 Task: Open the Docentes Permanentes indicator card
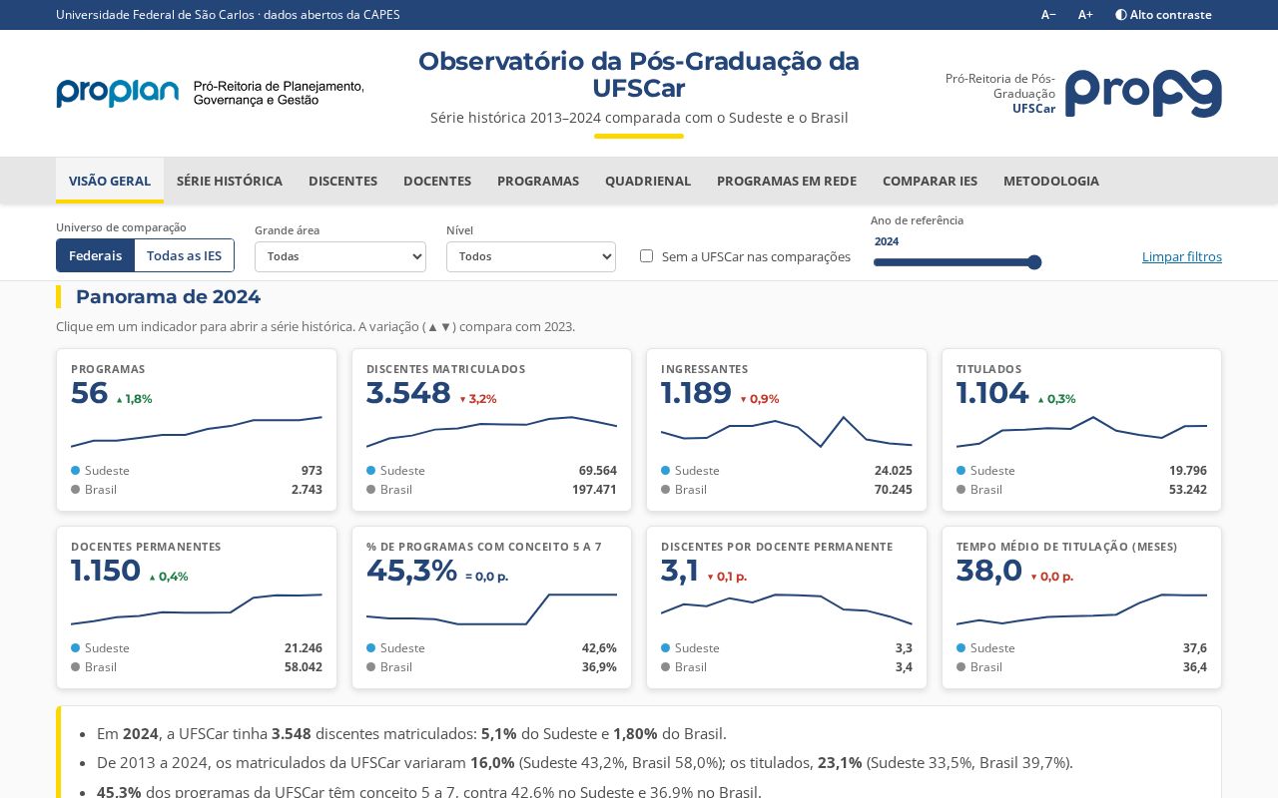click(197, 607)
